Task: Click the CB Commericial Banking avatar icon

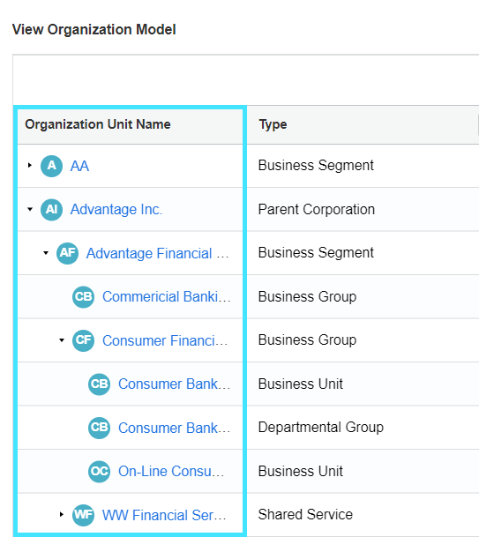Action: [x=83, y=296]
